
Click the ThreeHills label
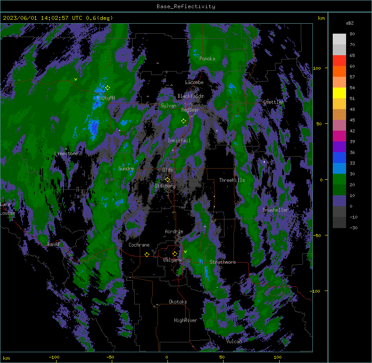(232, 180)
